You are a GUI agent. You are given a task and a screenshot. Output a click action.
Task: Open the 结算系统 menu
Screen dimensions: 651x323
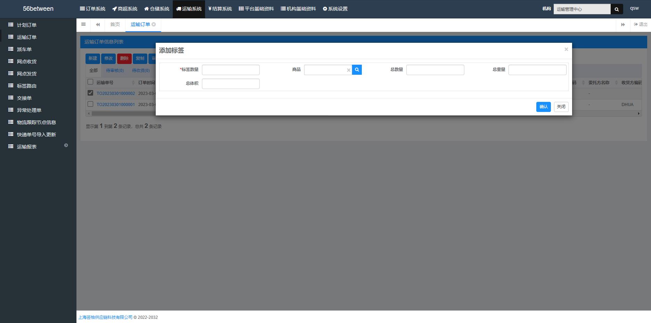[220, 9]
